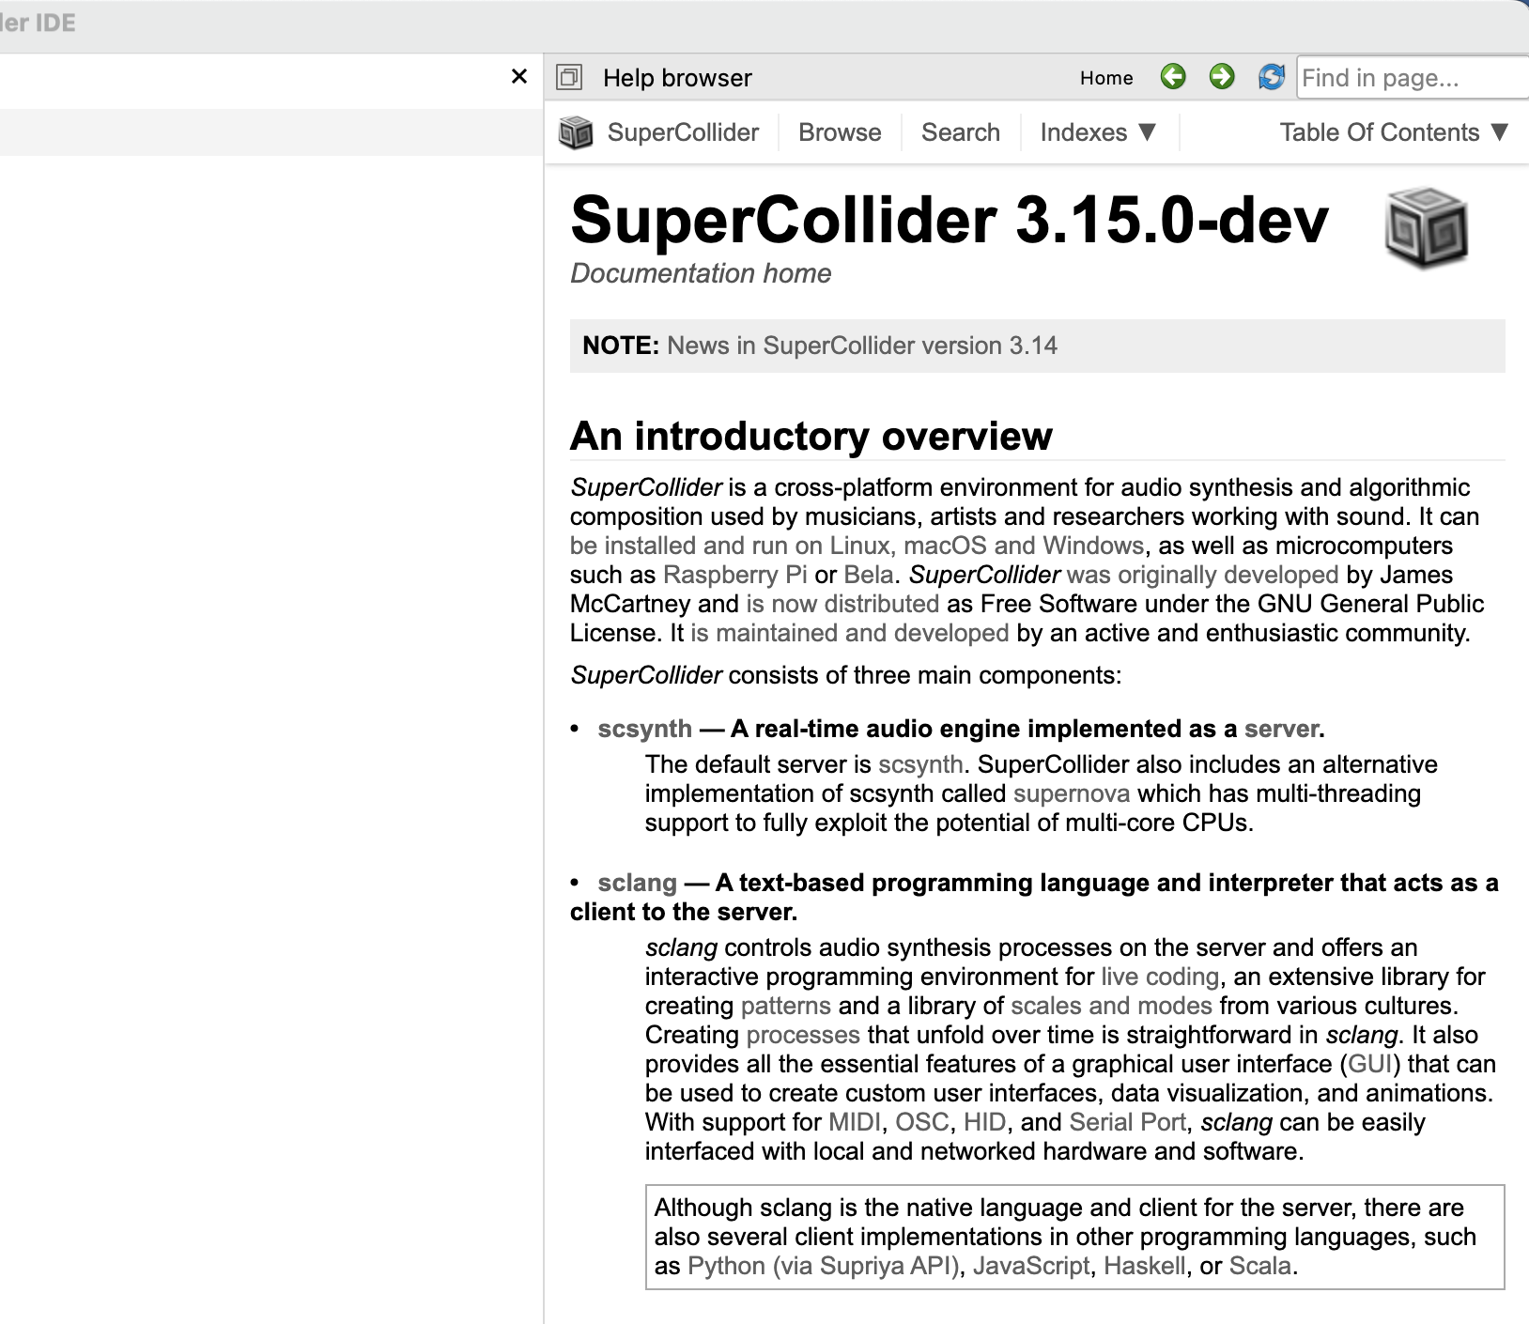Open the Haskell link
The height and width of the screenshot is (1324, 1529).
tap(1145, 1266)
